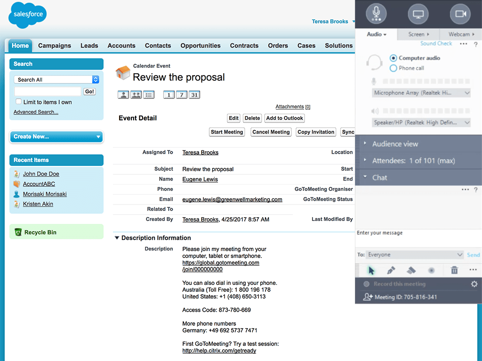
Task: Click the GoToMeeting microphone button
Action: click(376, 14)
